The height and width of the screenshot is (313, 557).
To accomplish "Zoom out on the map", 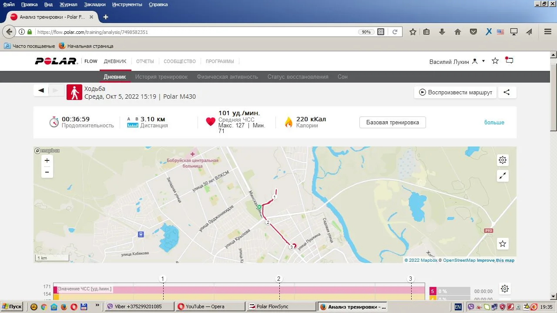I will click(47, 172).
